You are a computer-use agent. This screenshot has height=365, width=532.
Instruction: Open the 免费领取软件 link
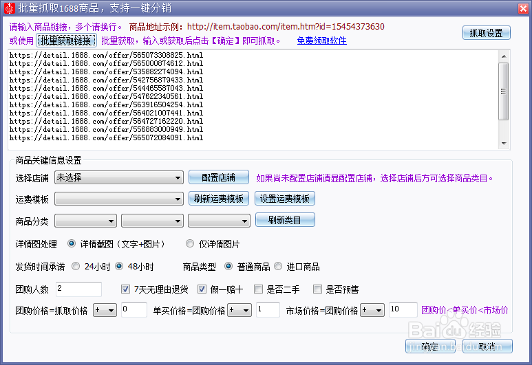321,41
